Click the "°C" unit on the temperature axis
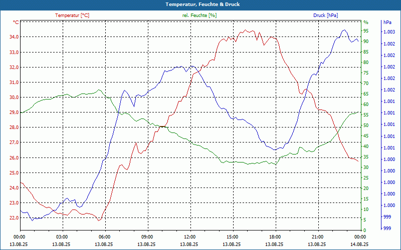The height and width of the screenshot is (250, 401). [16, 22]
